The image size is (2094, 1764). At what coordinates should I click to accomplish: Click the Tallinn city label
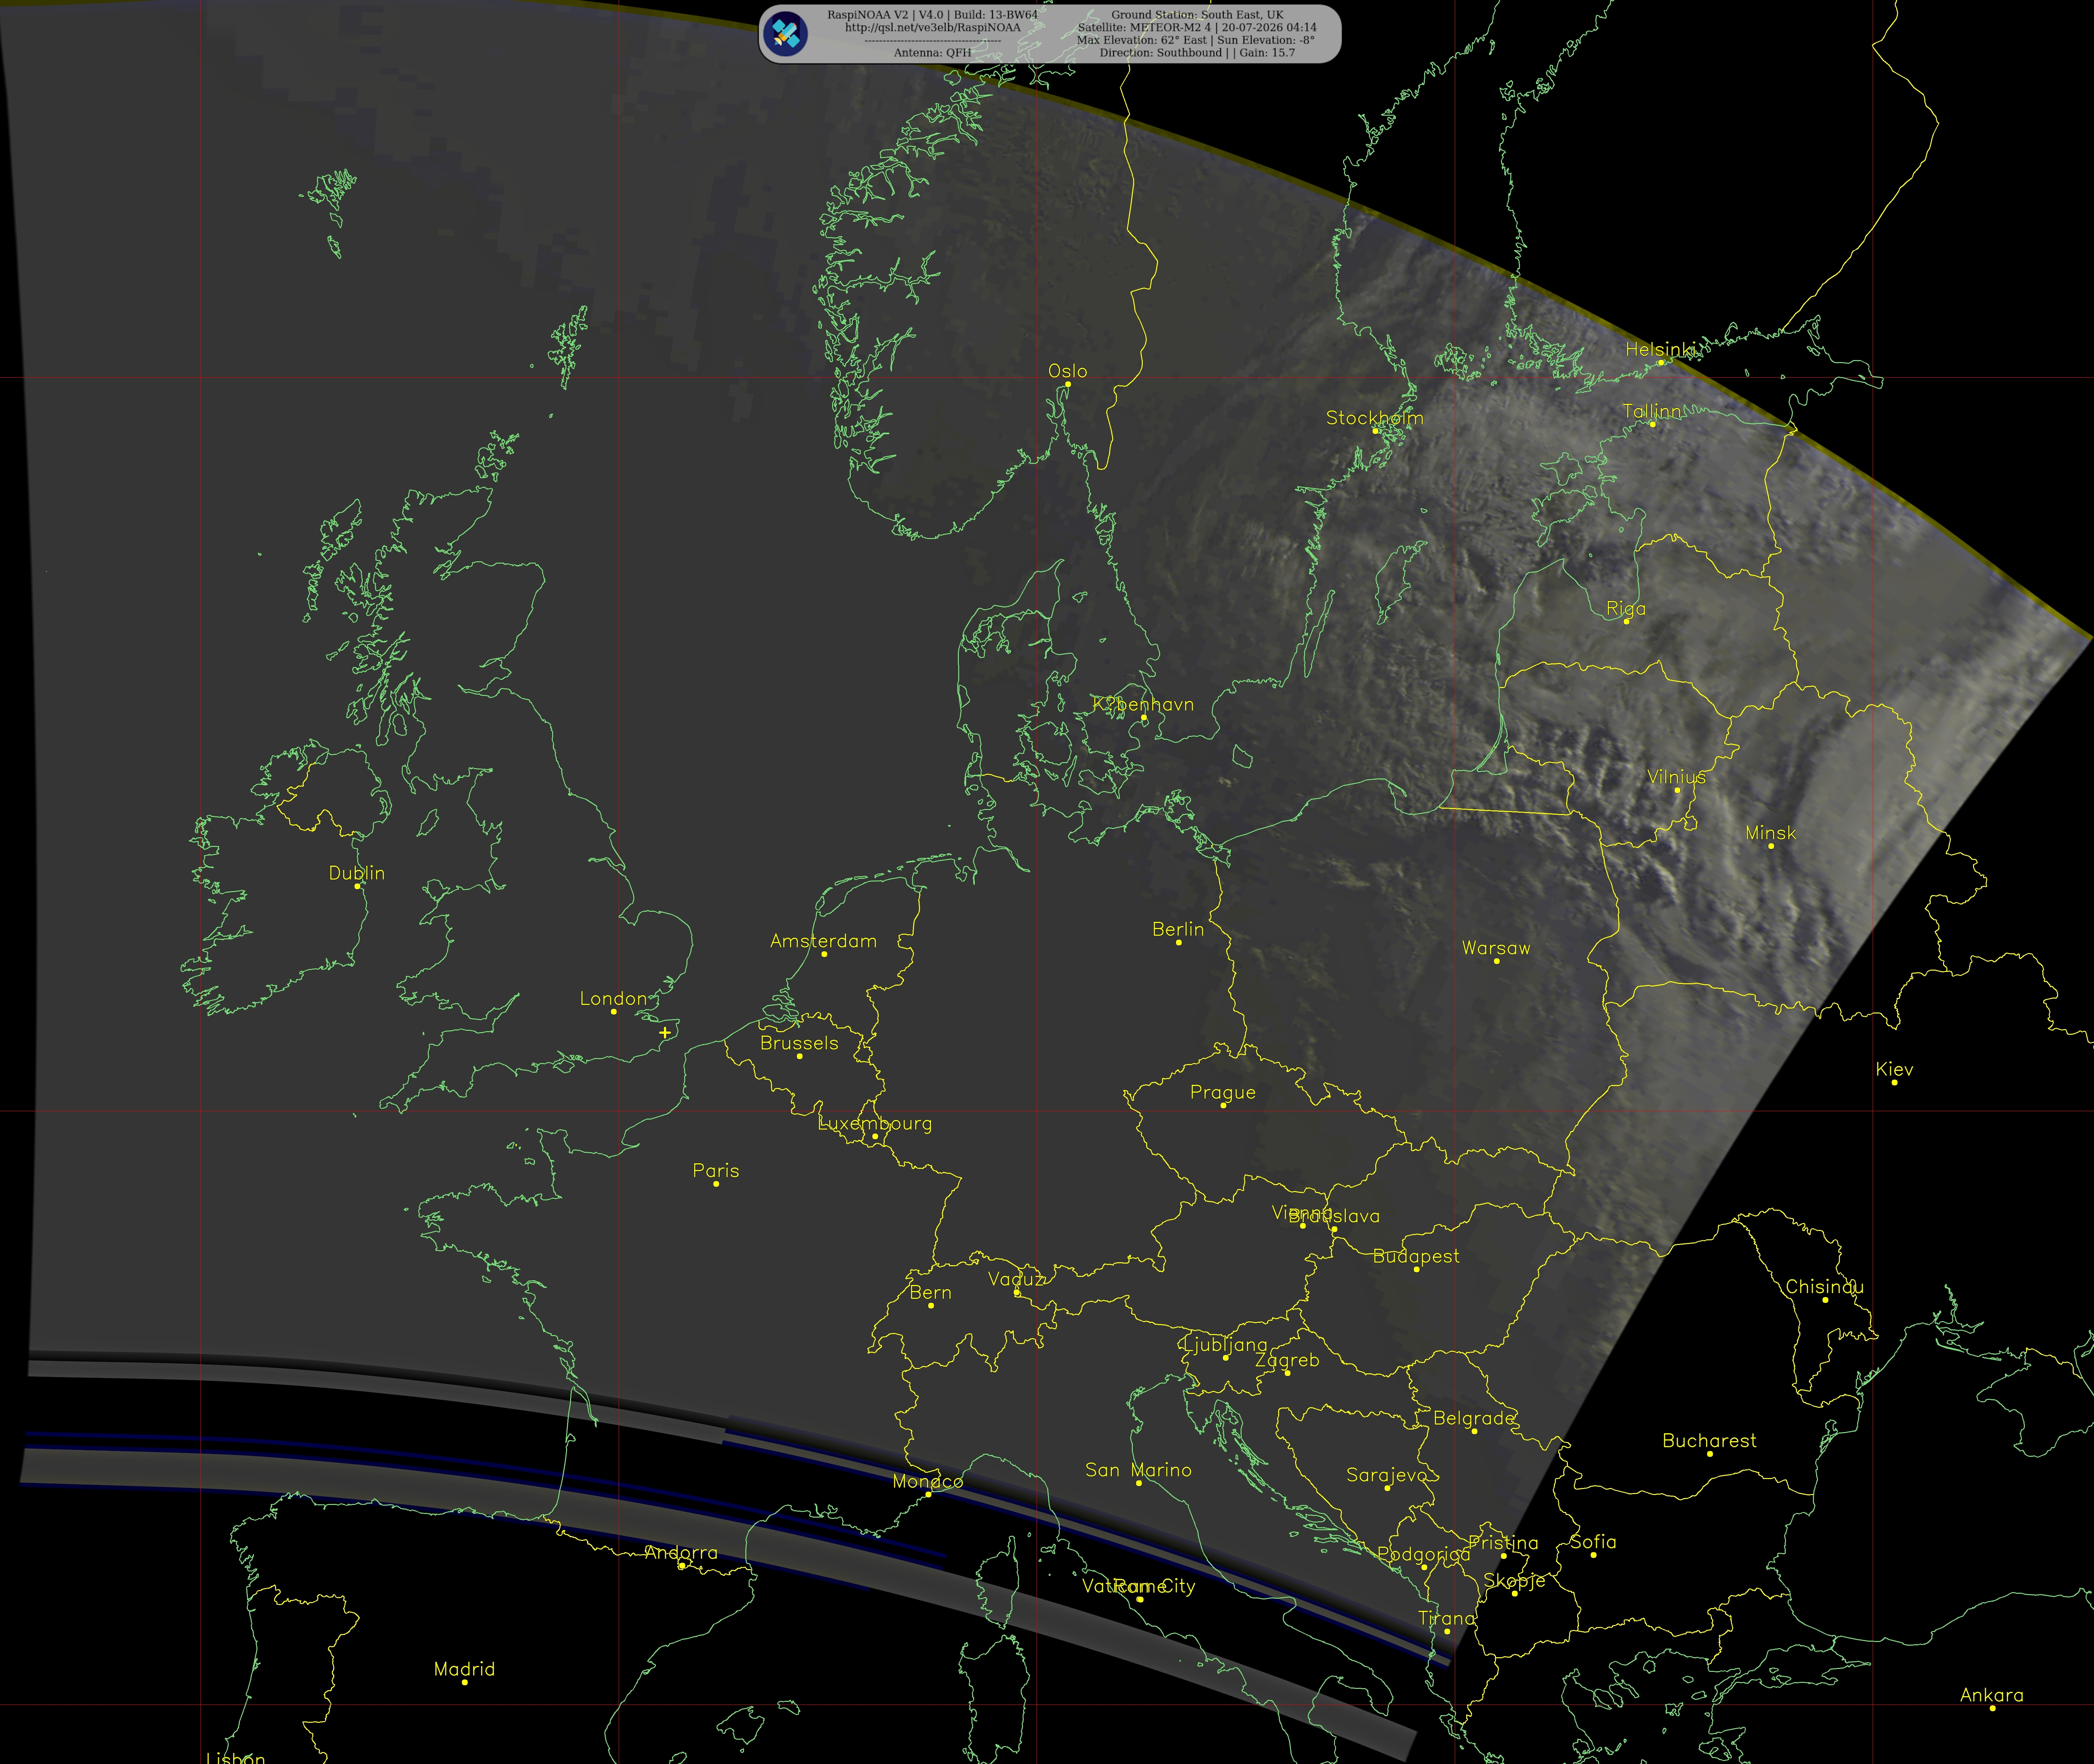1652,411
